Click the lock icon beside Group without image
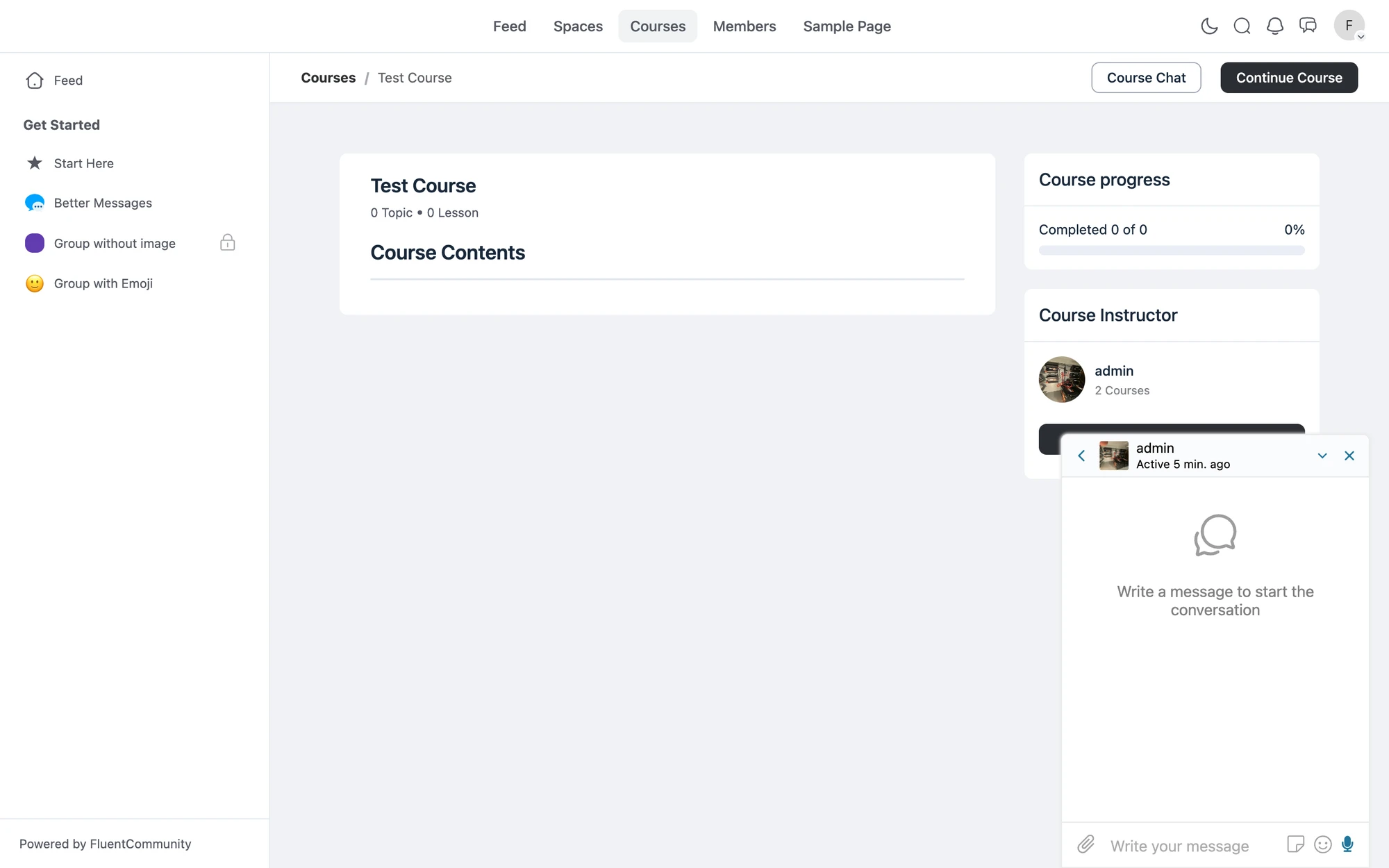Image resolution: width=1389 pixels, height=868 pixels. pos(227,242)
